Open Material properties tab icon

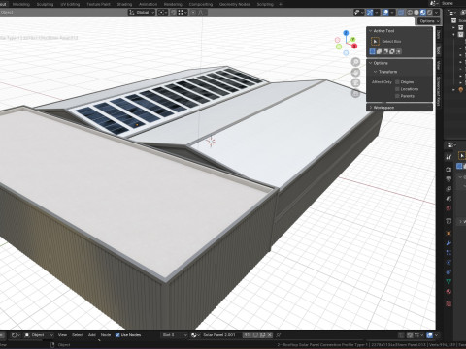coord(449,292)
